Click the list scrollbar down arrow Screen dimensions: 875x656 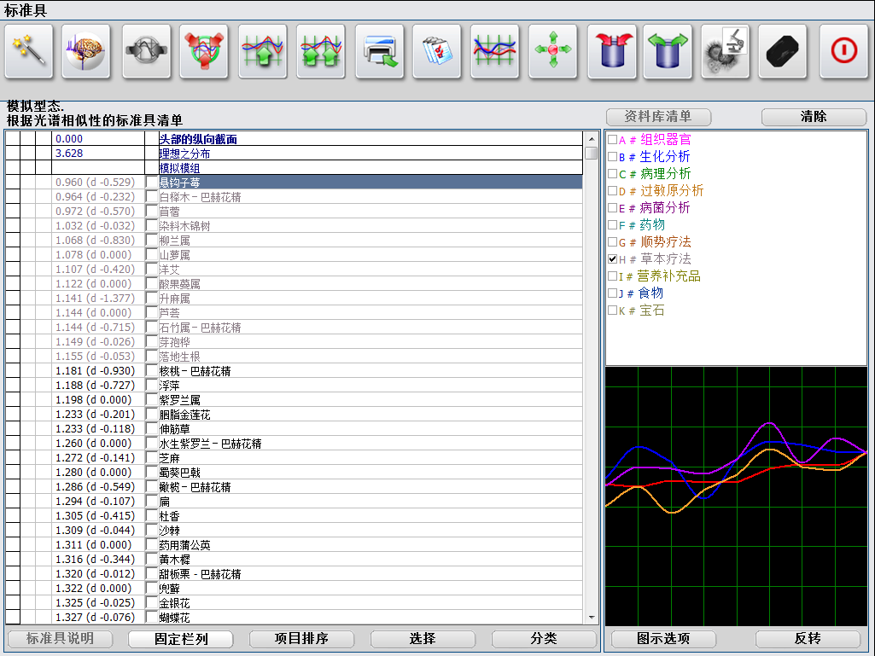point(591,618)
